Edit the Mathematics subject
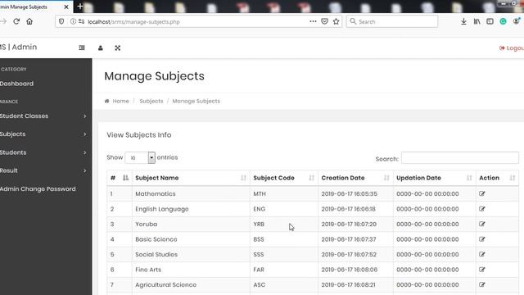This screenshot has width=524, height=295. pos(482,193)
